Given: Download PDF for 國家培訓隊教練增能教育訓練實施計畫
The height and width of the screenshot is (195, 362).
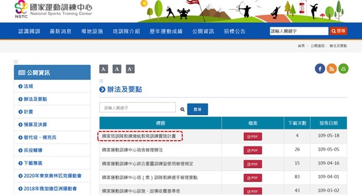Looking at the screenshot, I should pos(252,137).
